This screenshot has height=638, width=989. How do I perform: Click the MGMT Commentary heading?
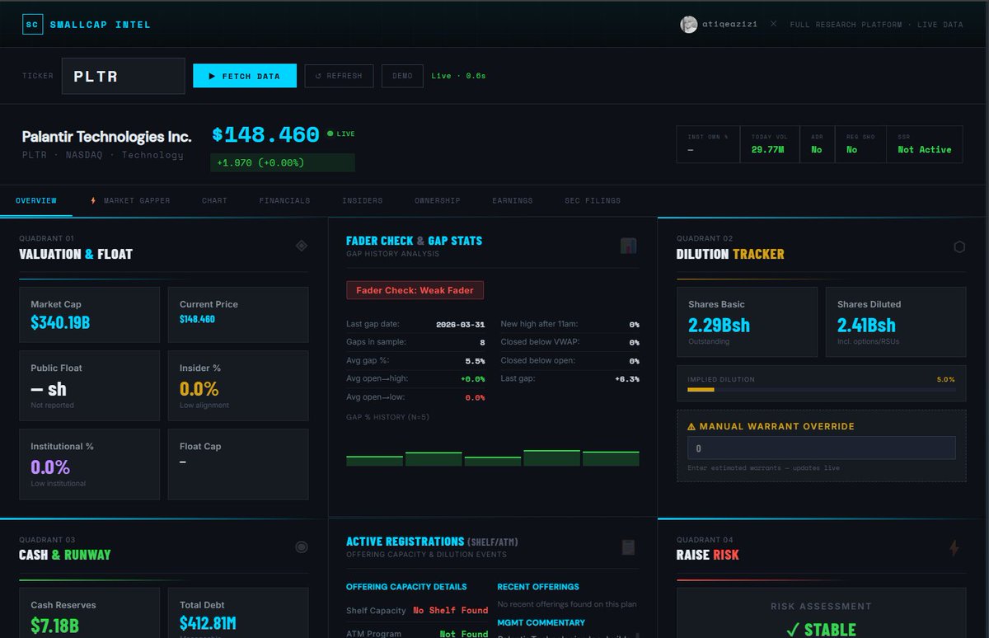(x=541, y=623)
